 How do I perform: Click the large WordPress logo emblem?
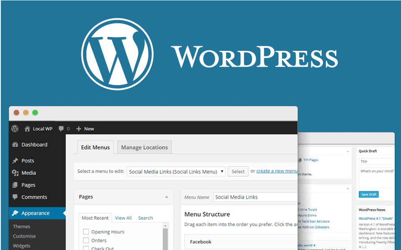click(117, 54)
